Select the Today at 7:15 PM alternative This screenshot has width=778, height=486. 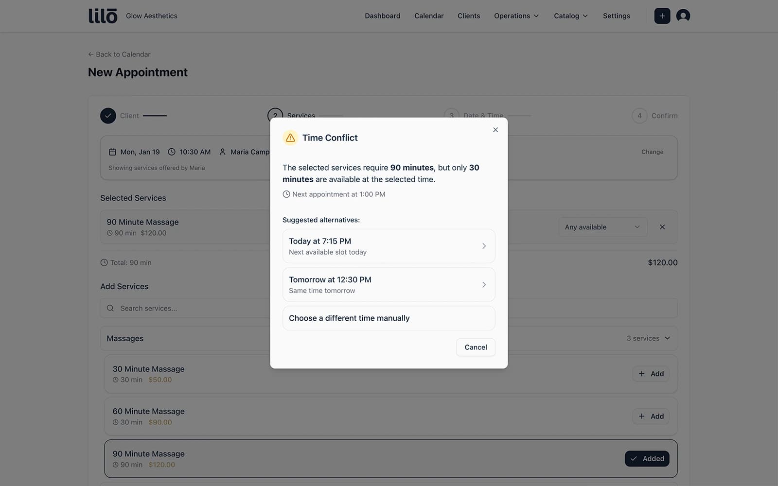tap(389, 246)
